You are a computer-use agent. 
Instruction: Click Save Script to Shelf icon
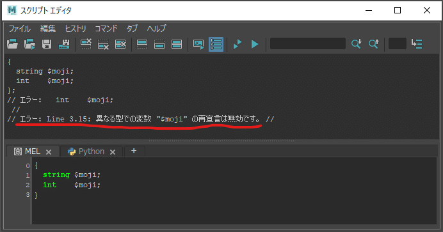click(64, 44)
